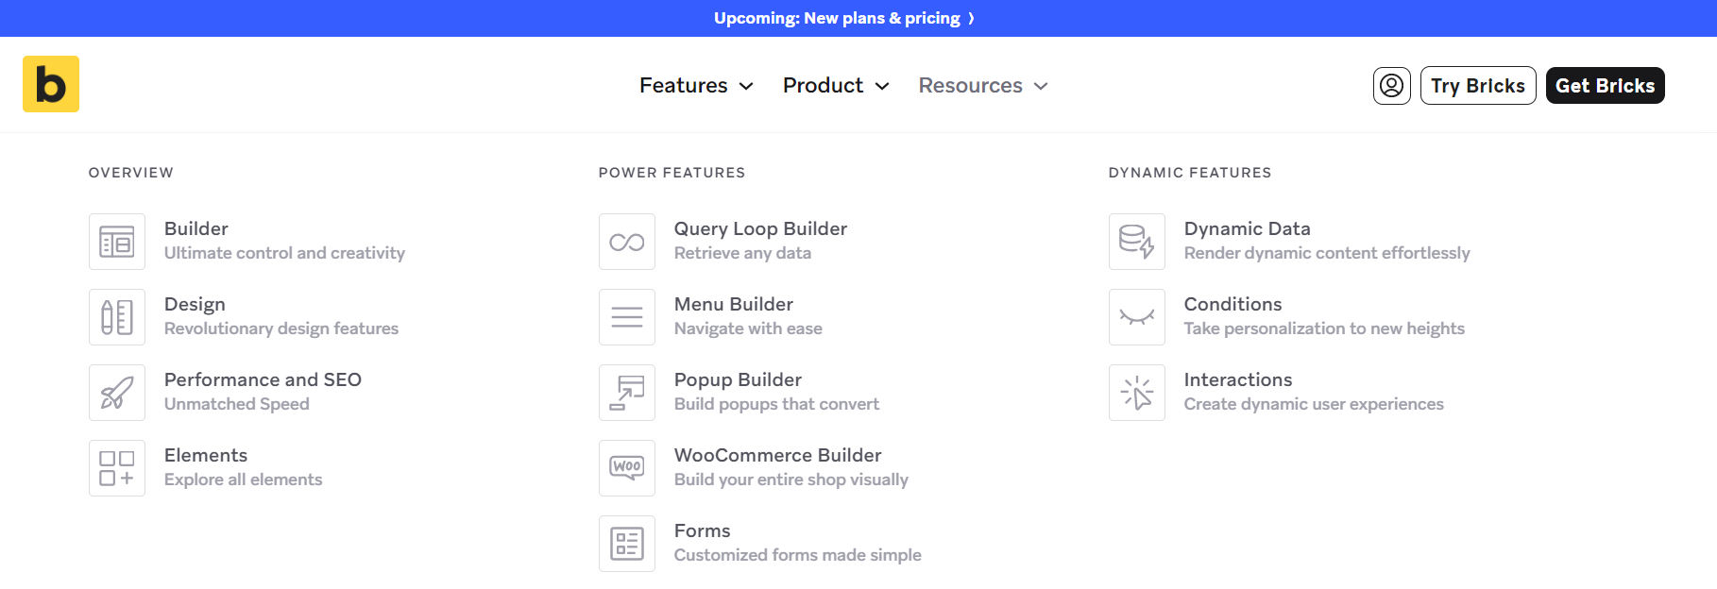Click the Performance rocket icon
1717x589 pixels.
click(117, 393)
